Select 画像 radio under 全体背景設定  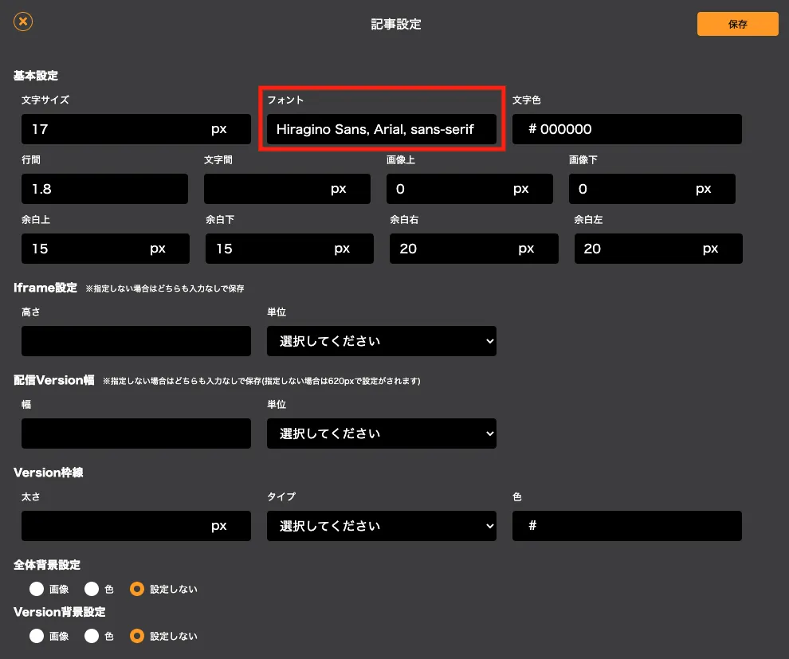pos(37,589)
